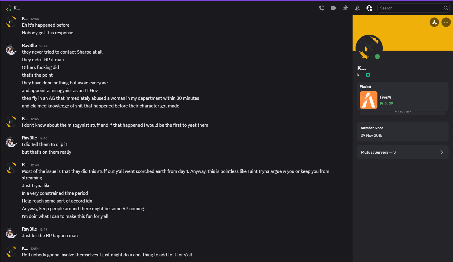The height and width of the screenshot is (262, 453).
Task: Click Rav3lle's avatar beside the 12:49 message
Action: [11, 233]
